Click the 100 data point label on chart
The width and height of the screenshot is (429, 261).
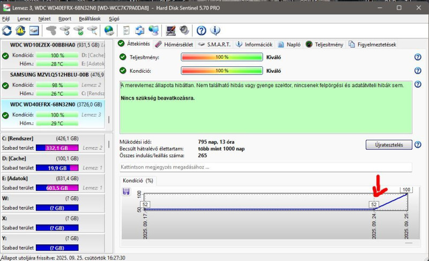(x=406, y=189)
